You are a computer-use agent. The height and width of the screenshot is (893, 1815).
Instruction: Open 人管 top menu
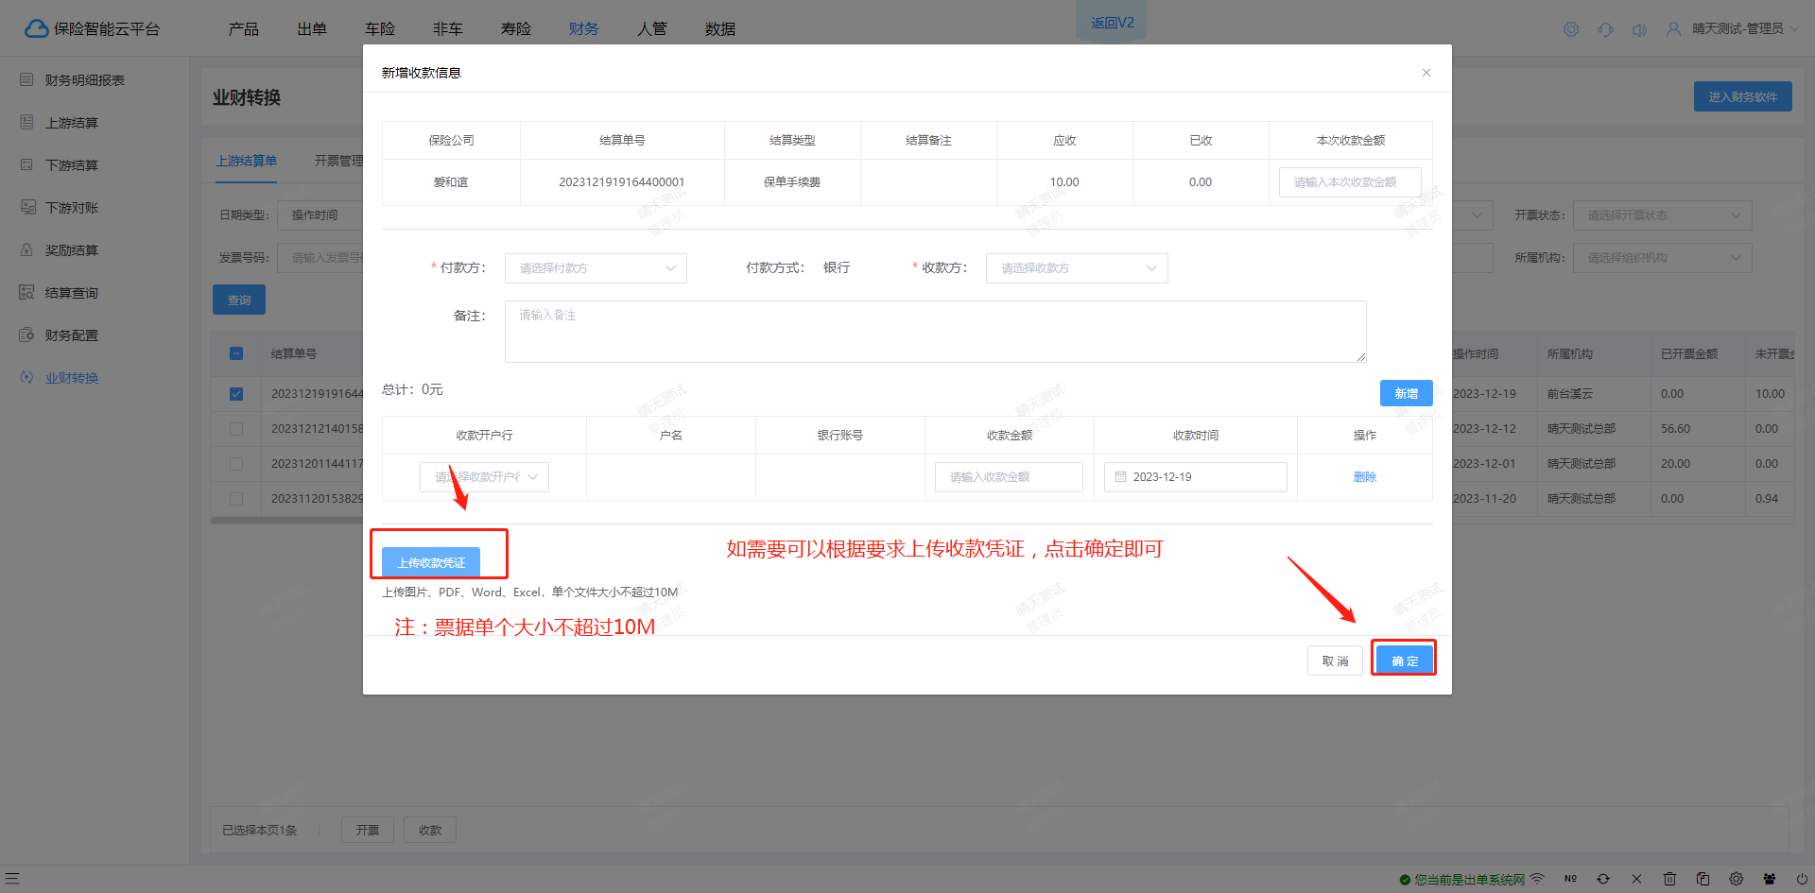click(652, 29)
